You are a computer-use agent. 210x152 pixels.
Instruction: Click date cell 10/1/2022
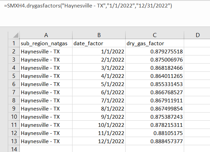(99, 125)
